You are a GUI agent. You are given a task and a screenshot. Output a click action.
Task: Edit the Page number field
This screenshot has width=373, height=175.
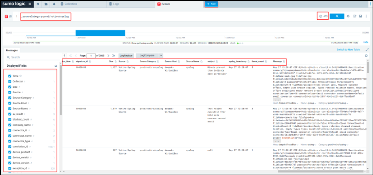coord(91,56)
